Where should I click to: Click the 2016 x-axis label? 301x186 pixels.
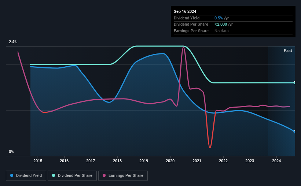point(64,161)
